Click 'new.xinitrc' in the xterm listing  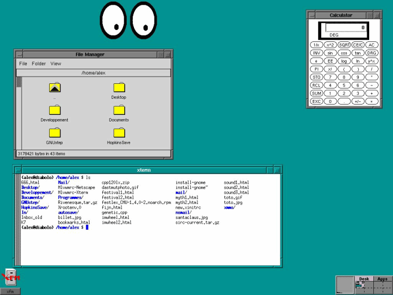tap(188, 208)
